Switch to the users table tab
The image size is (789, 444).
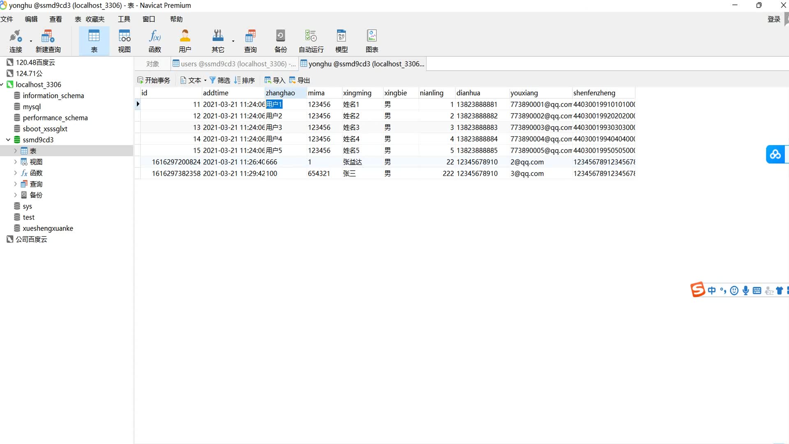[233, 64]
